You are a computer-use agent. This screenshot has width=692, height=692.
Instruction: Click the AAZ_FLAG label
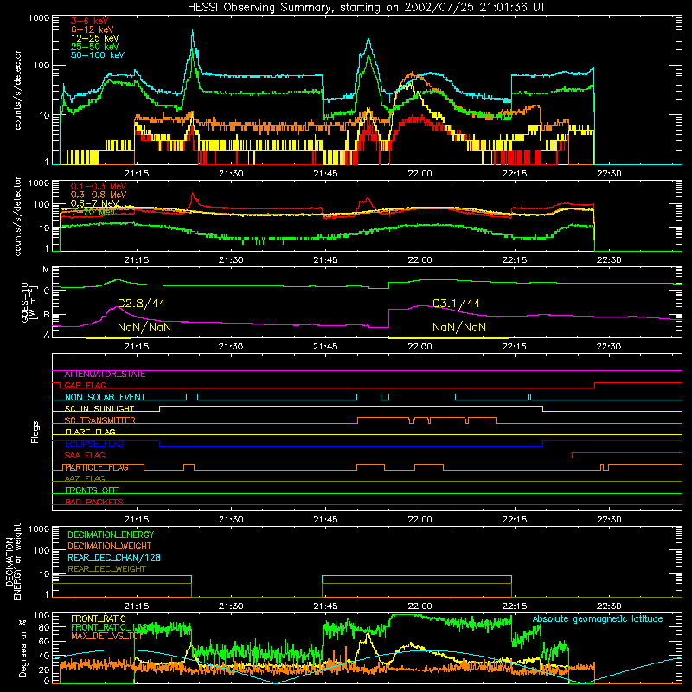[x=85, y=479]
